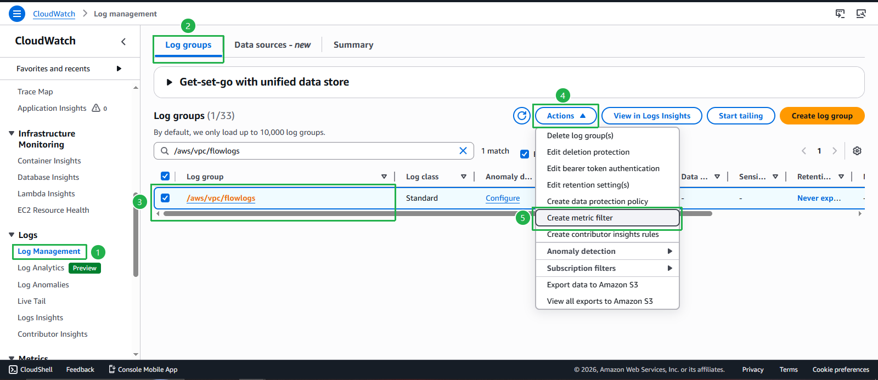Close the Actions dropdown button
The height and width of the screenshot is (380, 878).
click(x=566, y=116)
